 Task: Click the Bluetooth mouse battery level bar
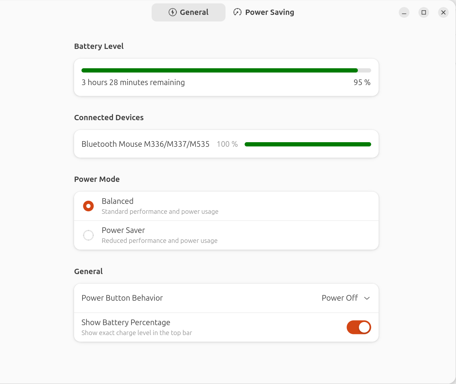tap(308, 144)
